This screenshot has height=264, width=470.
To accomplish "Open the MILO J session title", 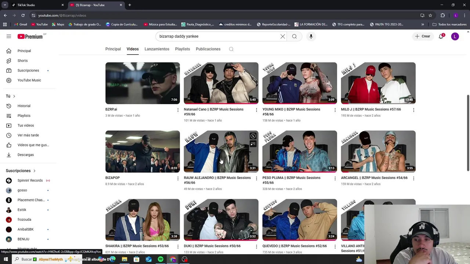I will [x=371, y=109].
